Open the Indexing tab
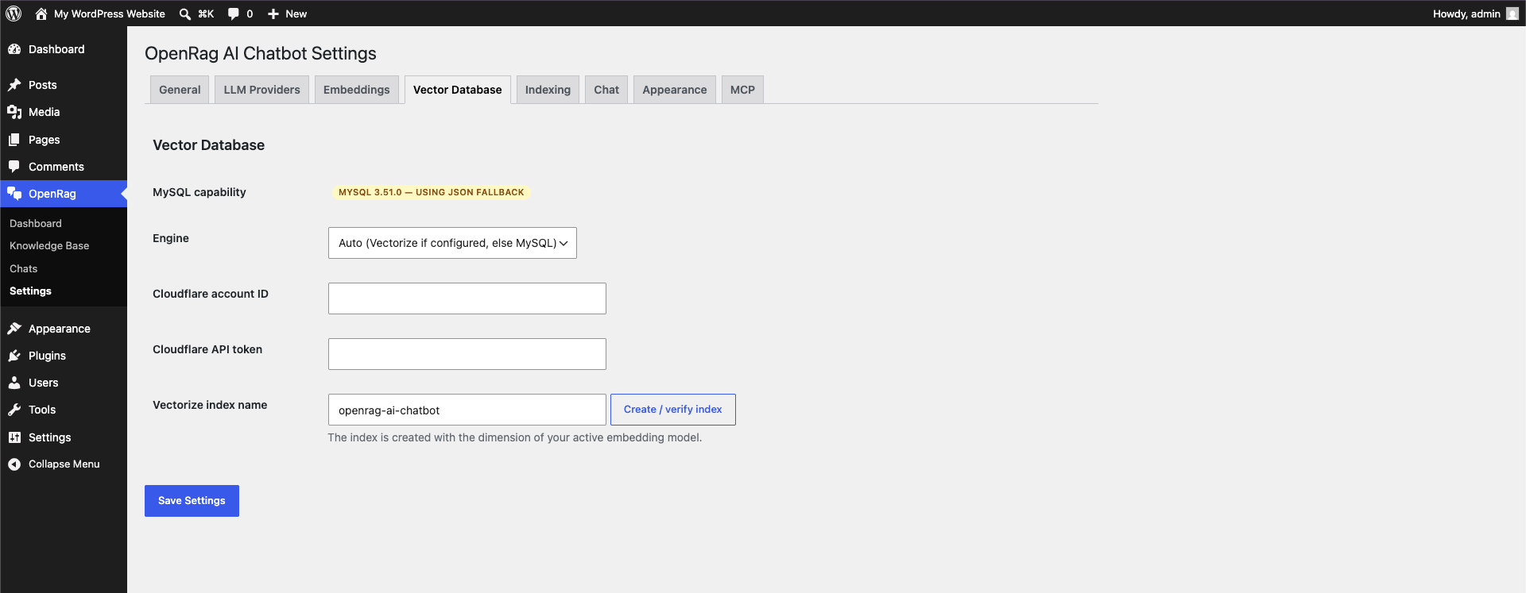Viewport: 1526px width, 593px height. [548, 90]
